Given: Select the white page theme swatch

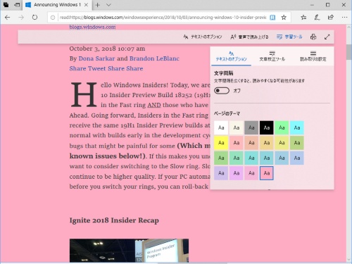Looking at the screenshot, I should tap(221, 127).
